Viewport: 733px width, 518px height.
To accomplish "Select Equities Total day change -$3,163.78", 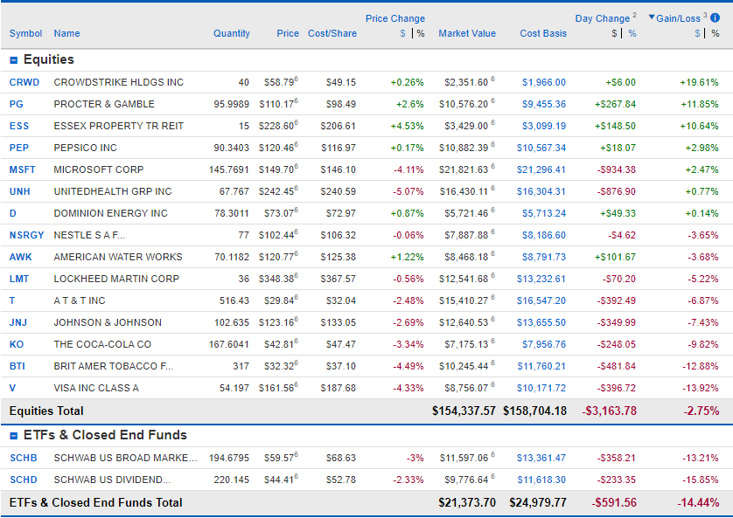I will (609, 411).
